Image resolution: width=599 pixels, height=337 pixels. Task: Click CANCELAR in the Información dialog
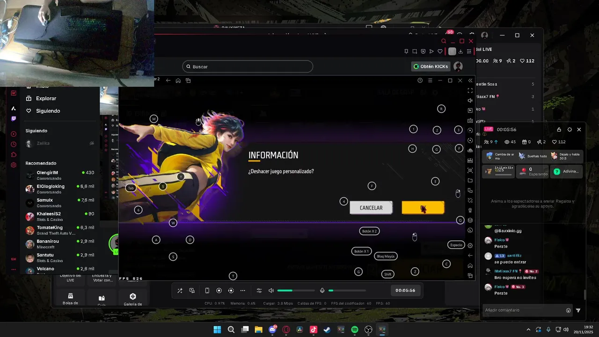click(371, 208)
